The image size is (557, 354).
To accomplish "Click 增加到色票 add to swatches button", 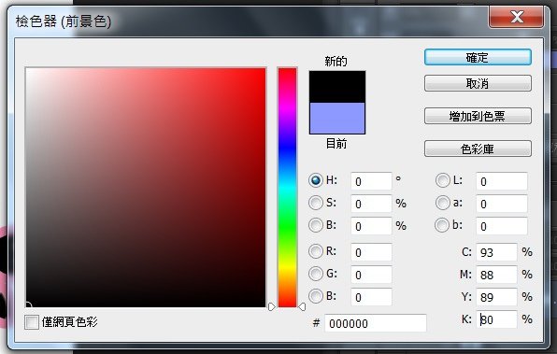I will [x=478, y=116].
